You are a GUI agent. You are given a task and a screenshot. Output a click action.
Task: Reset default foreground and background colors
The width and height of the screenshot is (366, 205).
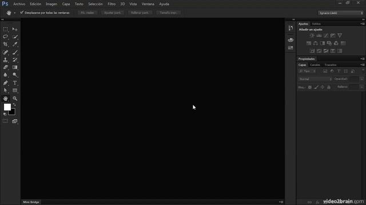pyautogui.click(x=5, y=114)
